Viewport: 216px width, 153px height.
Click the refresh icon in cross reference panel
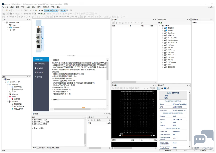(88, 120)
